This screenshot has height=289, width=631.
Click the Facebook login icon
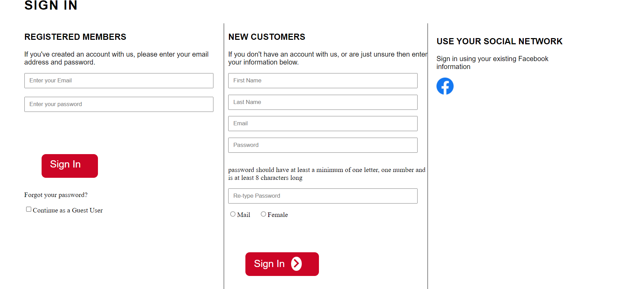[445, 86]
